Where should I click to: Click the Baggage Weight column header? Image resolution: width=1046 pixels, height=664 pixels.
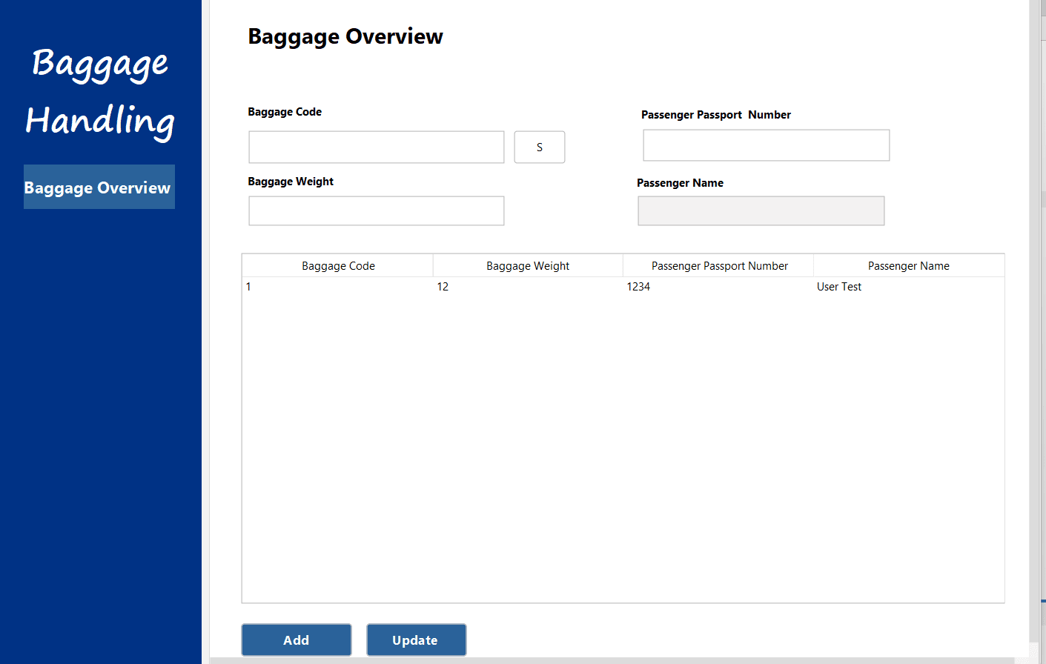(527, 265)
